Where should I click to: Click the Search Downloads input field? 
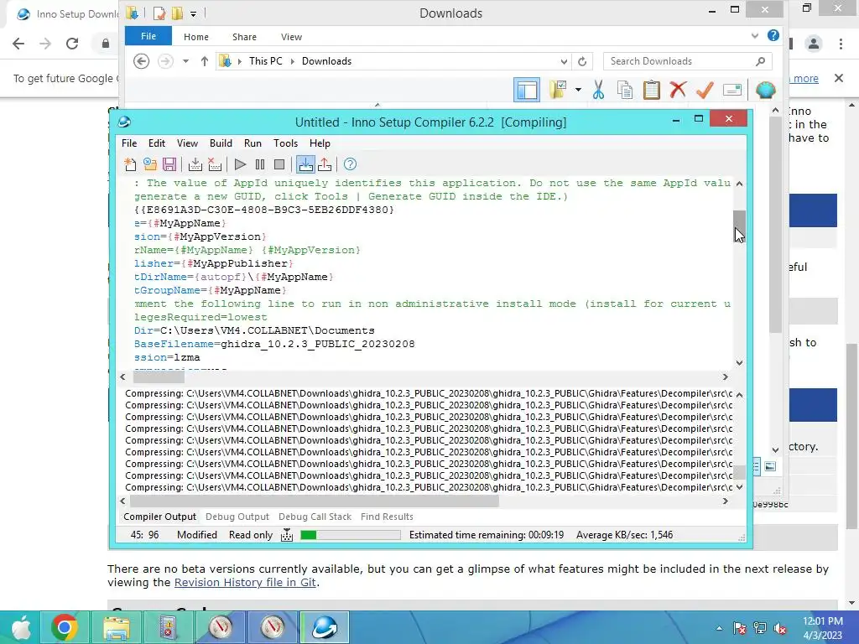click(688, 61)
